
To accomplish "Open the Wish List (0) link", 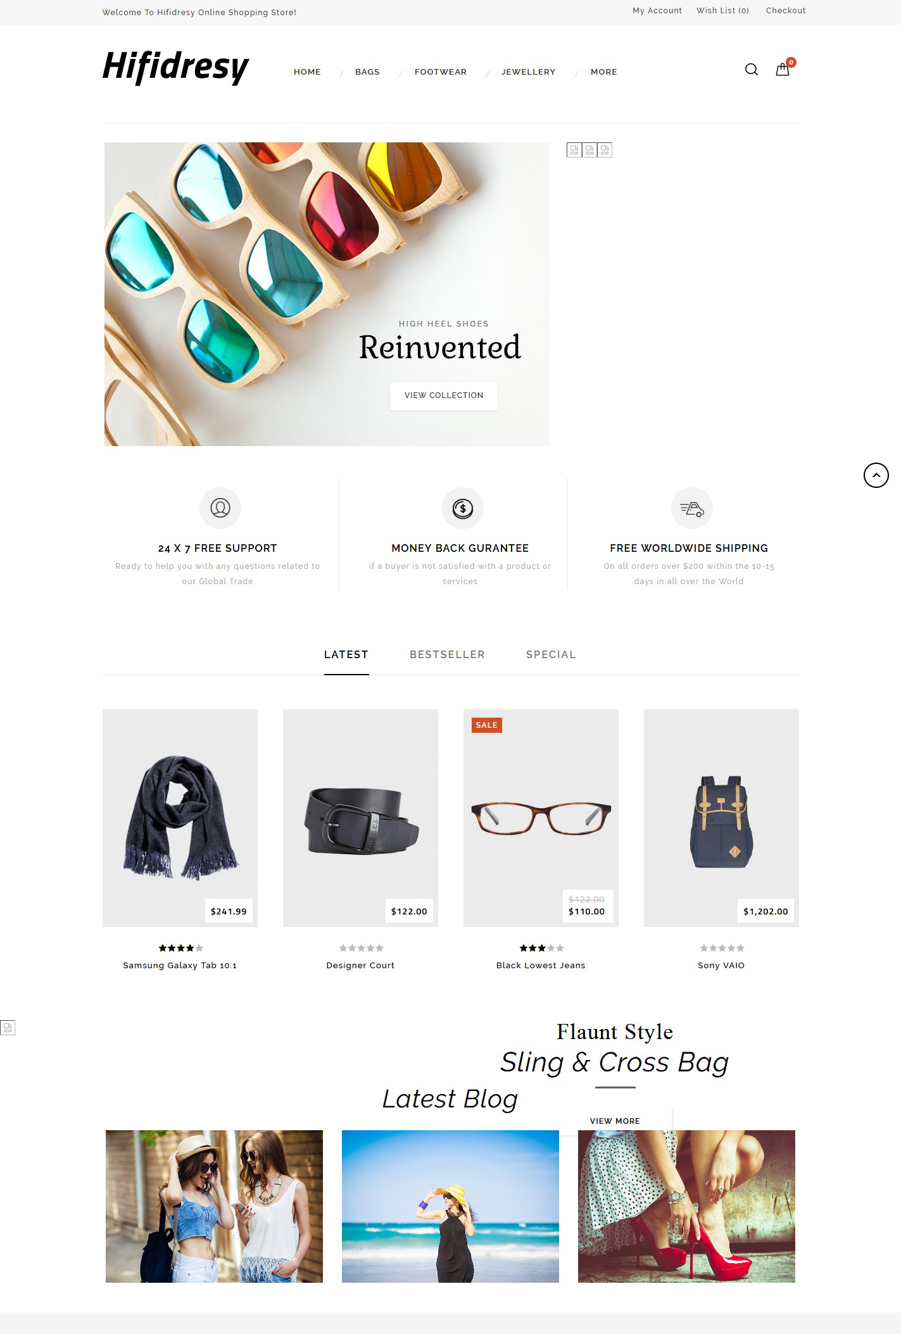I will click(x=722, y=11).
